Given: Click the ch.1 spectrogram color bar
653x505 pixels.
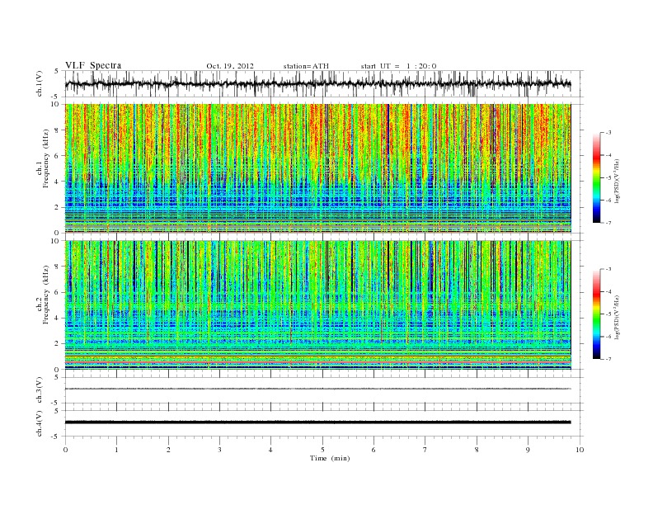Looking at the screenshot, I should tap(596, 177).
